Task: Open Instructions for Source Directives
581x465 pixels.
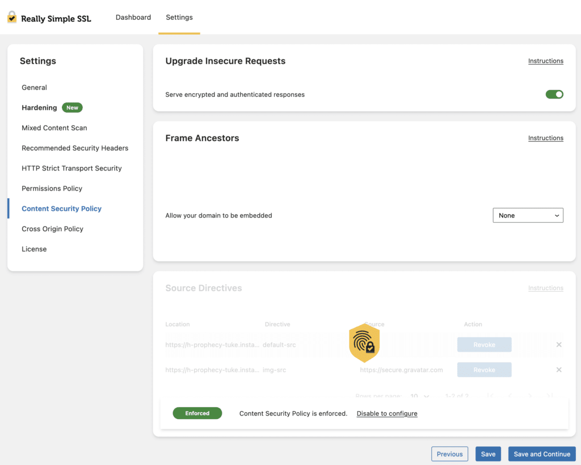Action: 546,288
